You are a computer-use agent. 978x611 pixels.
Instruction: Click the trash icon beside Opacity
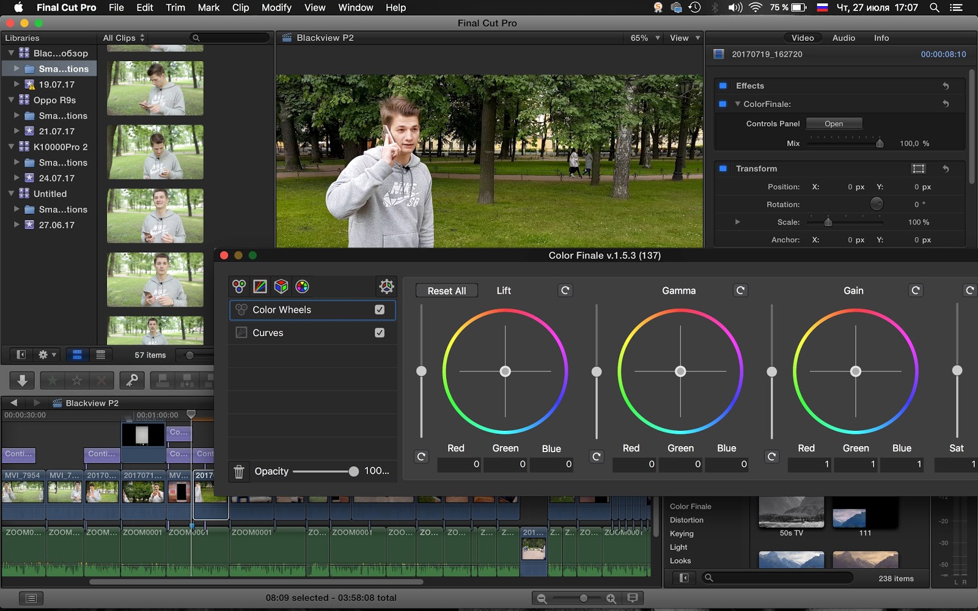[239, 472]
